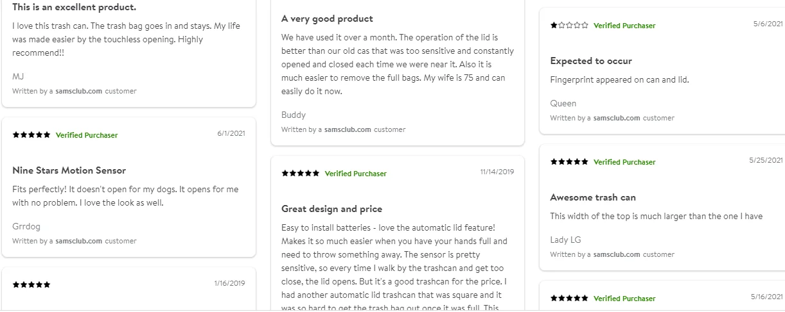Click the star rating above Great design and price
This screenshot has height=312, width=785.
(x=301, y=174)
